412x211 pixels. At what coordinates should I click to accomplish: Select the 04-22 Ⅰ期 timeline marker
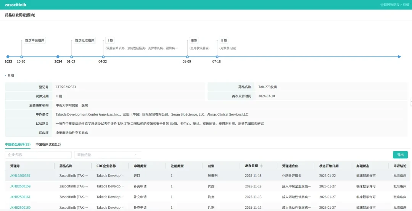coord(103,57)
